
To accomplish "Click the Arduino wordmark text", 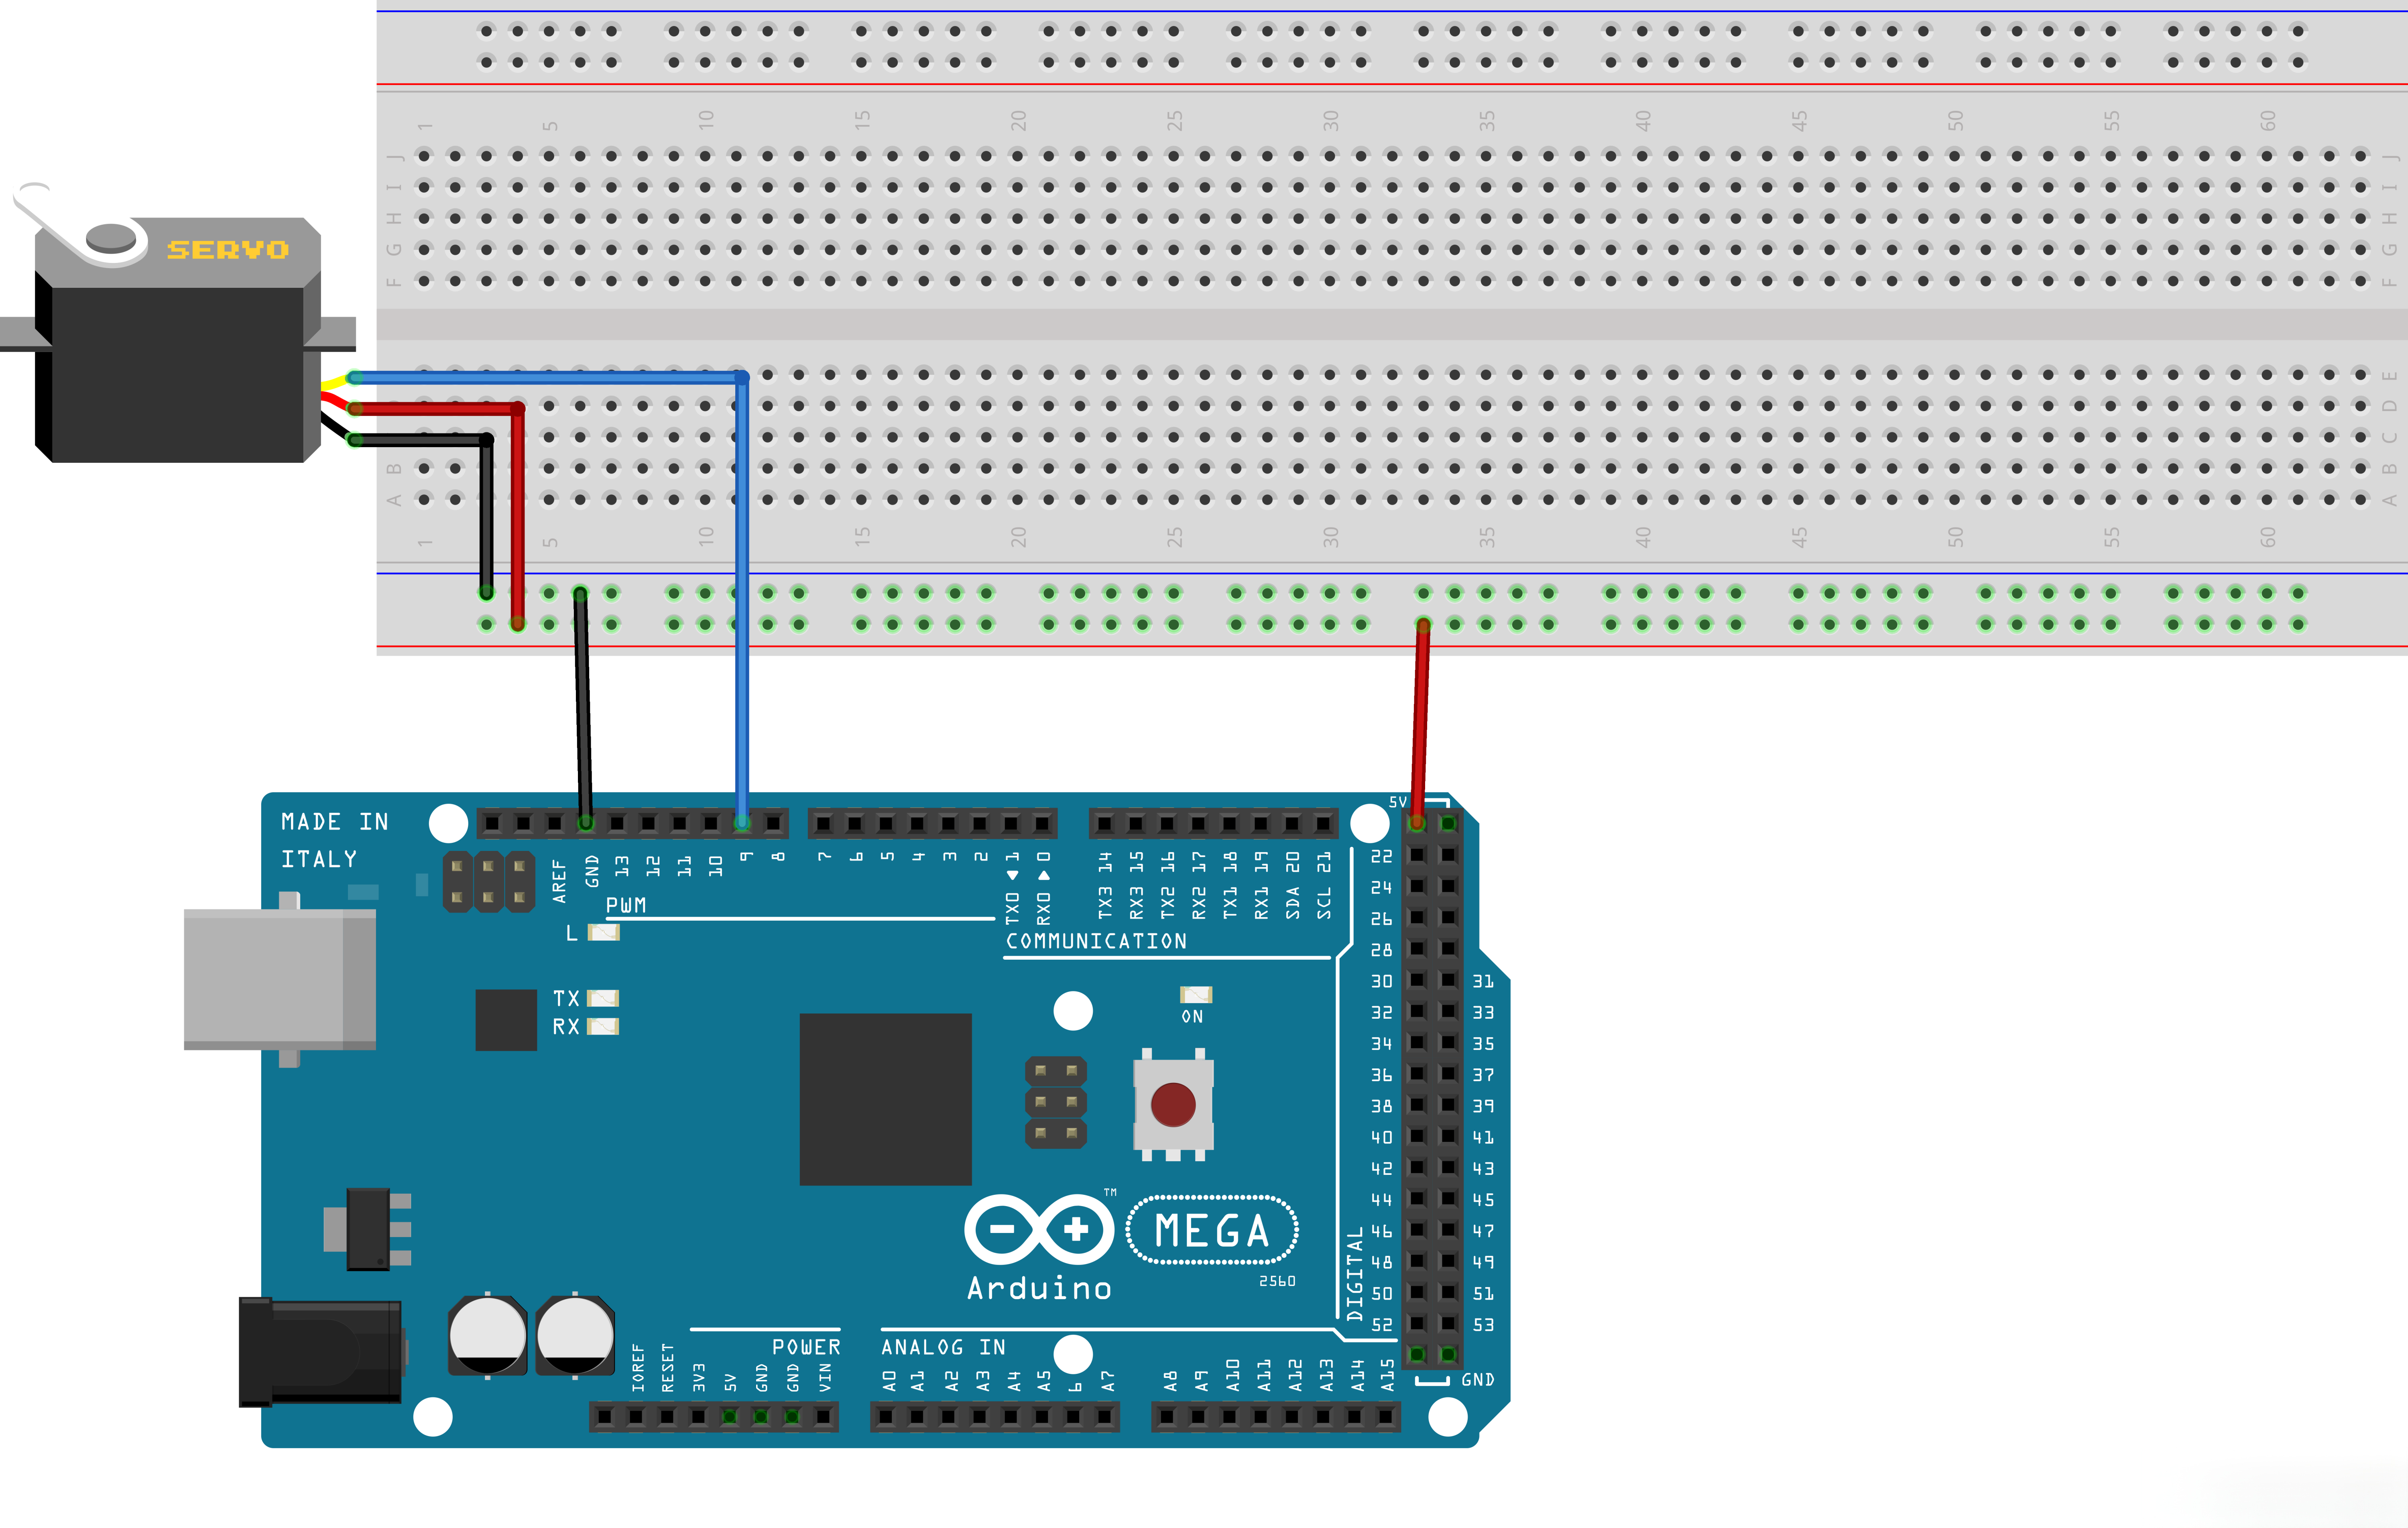I will coord(1039,1288).
